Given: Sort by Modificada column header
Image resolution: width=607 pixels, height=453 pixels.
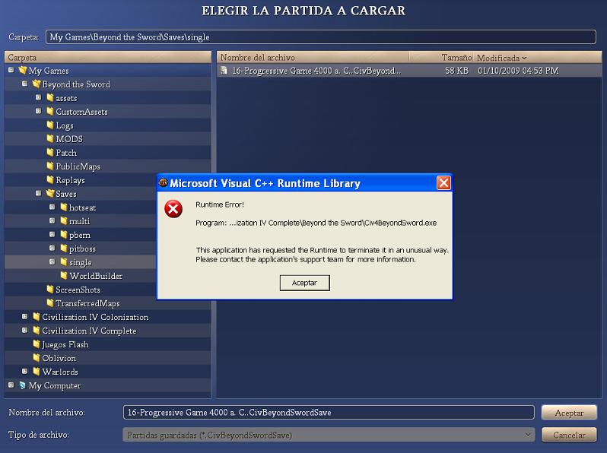Looking at the screenshot, I should (x=501, y=58).
